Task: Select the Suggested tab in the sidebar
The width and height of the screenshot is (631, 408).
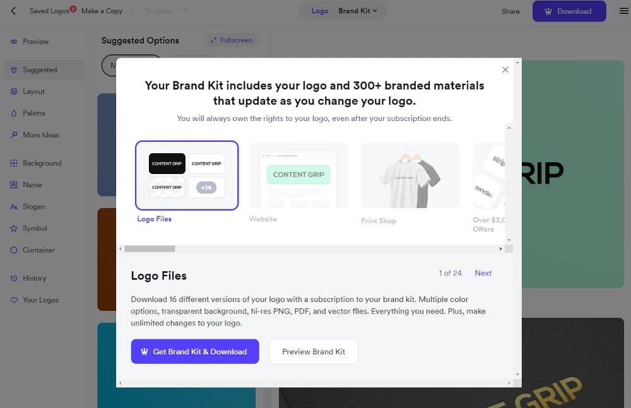Action: 39,69
